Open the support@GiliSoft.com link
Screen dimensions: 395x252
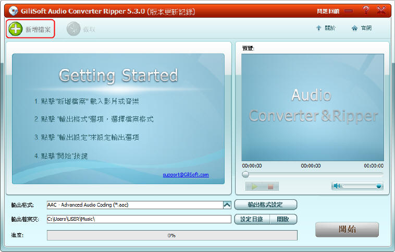(186, 175)
